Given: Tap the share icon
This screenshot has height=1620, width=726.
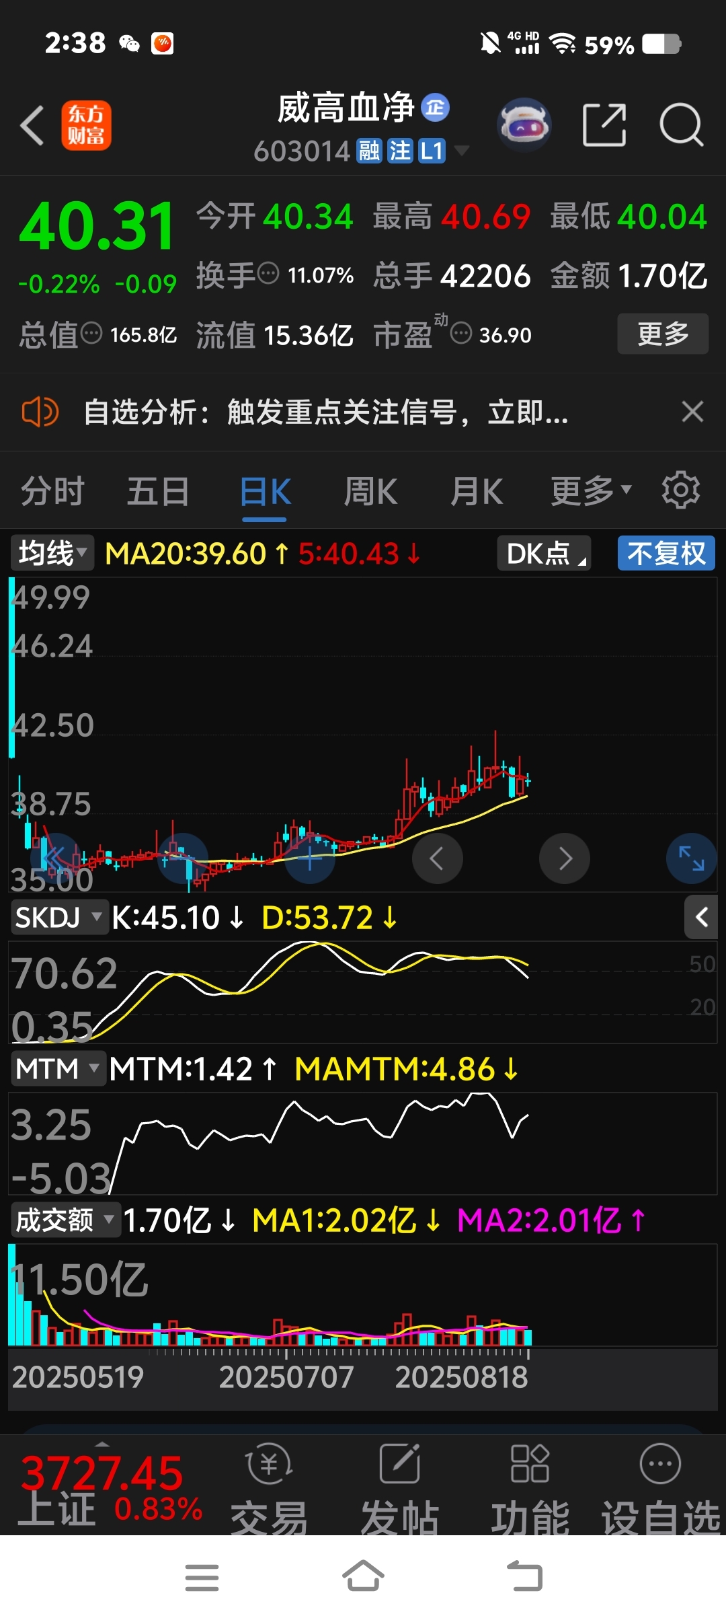Looking at the screenshot, I should point(604,125).
